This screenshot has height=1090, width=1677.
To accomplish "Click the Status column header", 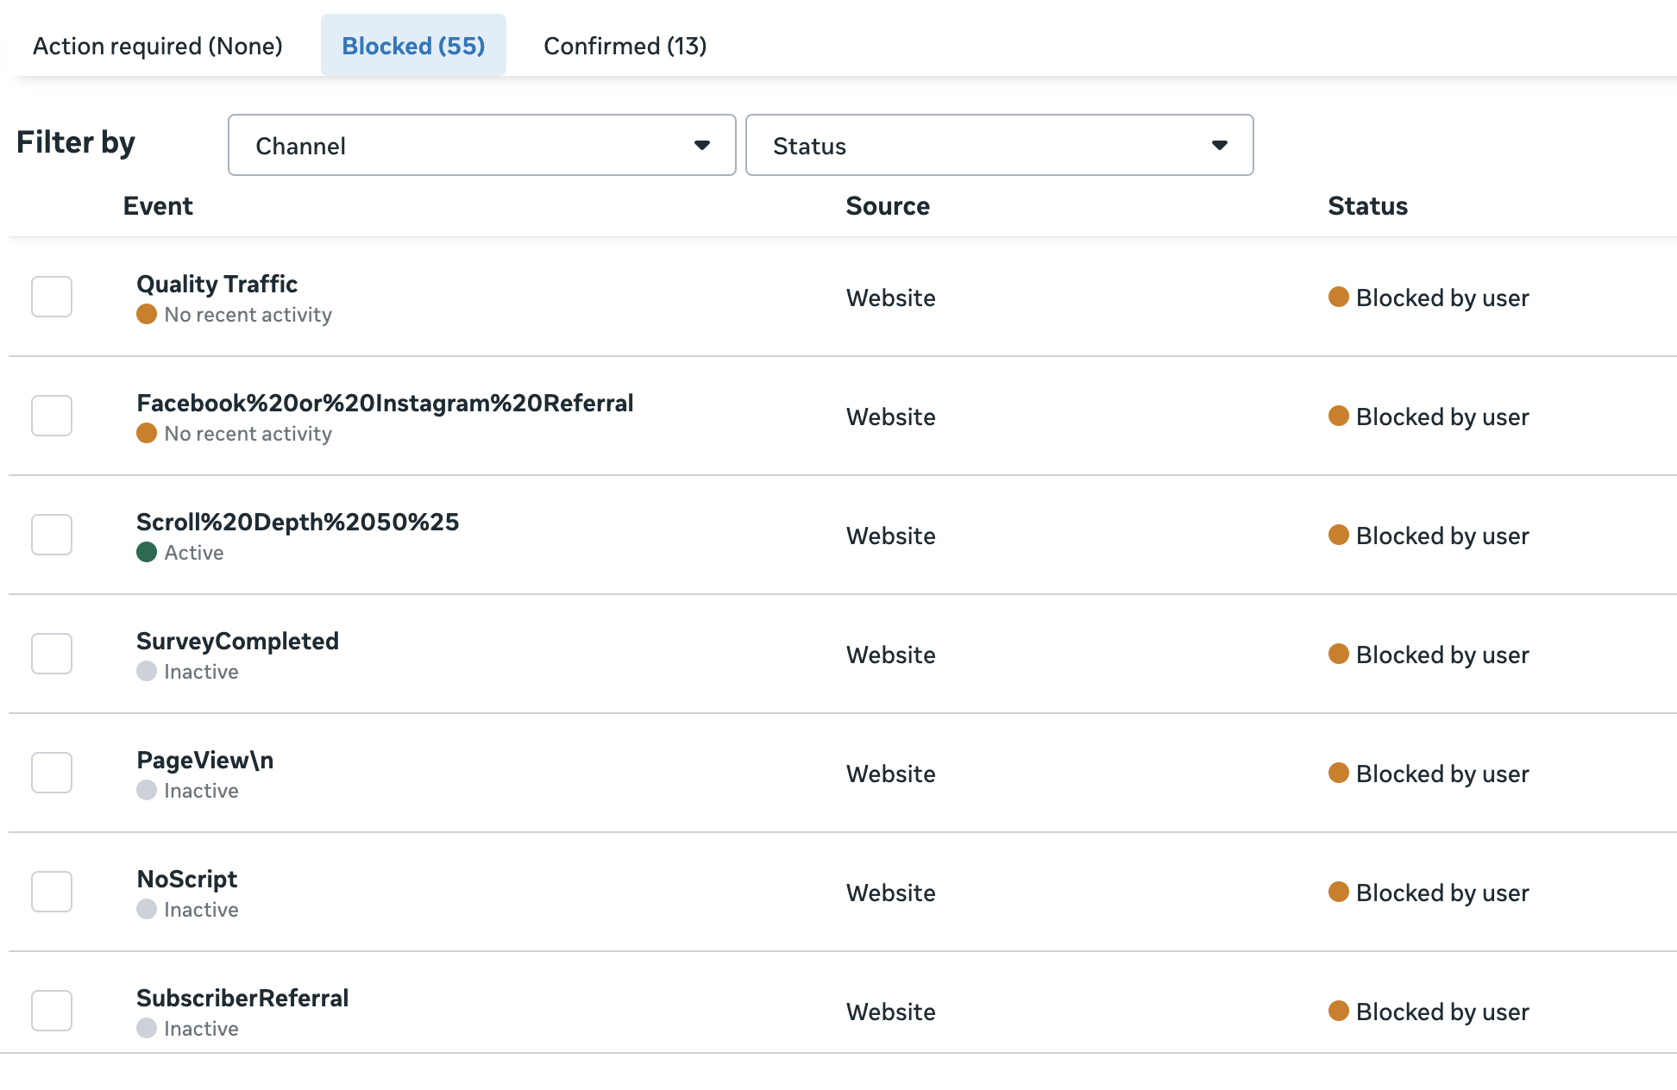I will [1367, 206].
